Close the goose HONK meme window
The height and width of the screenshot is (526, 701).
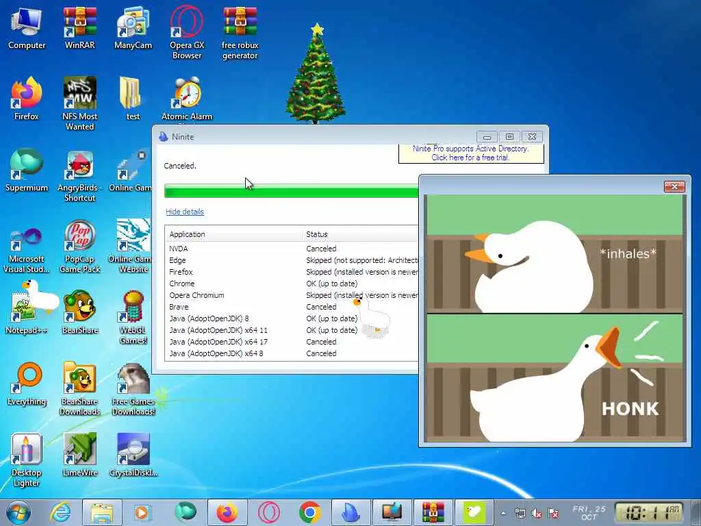(x=674, y=186)
